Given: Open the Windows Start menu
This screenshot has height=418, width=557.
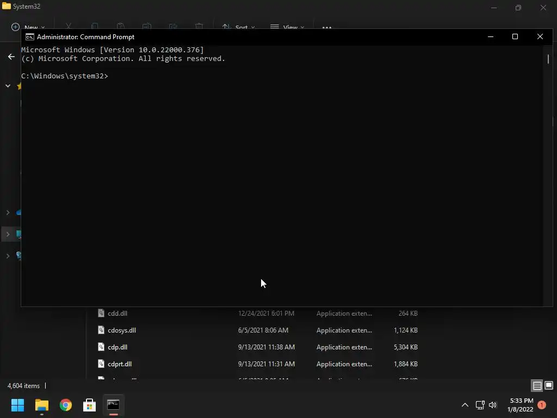Looking at the screenshot, I should tap(18, 405).
